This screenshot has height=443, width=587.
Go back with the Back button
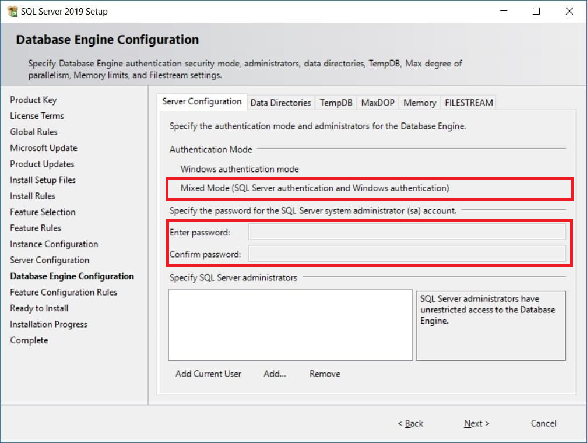410,423
